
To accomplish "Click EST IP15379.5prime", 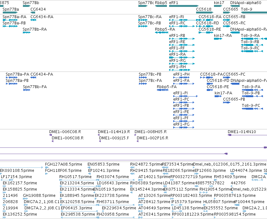I will pos(186,202).
